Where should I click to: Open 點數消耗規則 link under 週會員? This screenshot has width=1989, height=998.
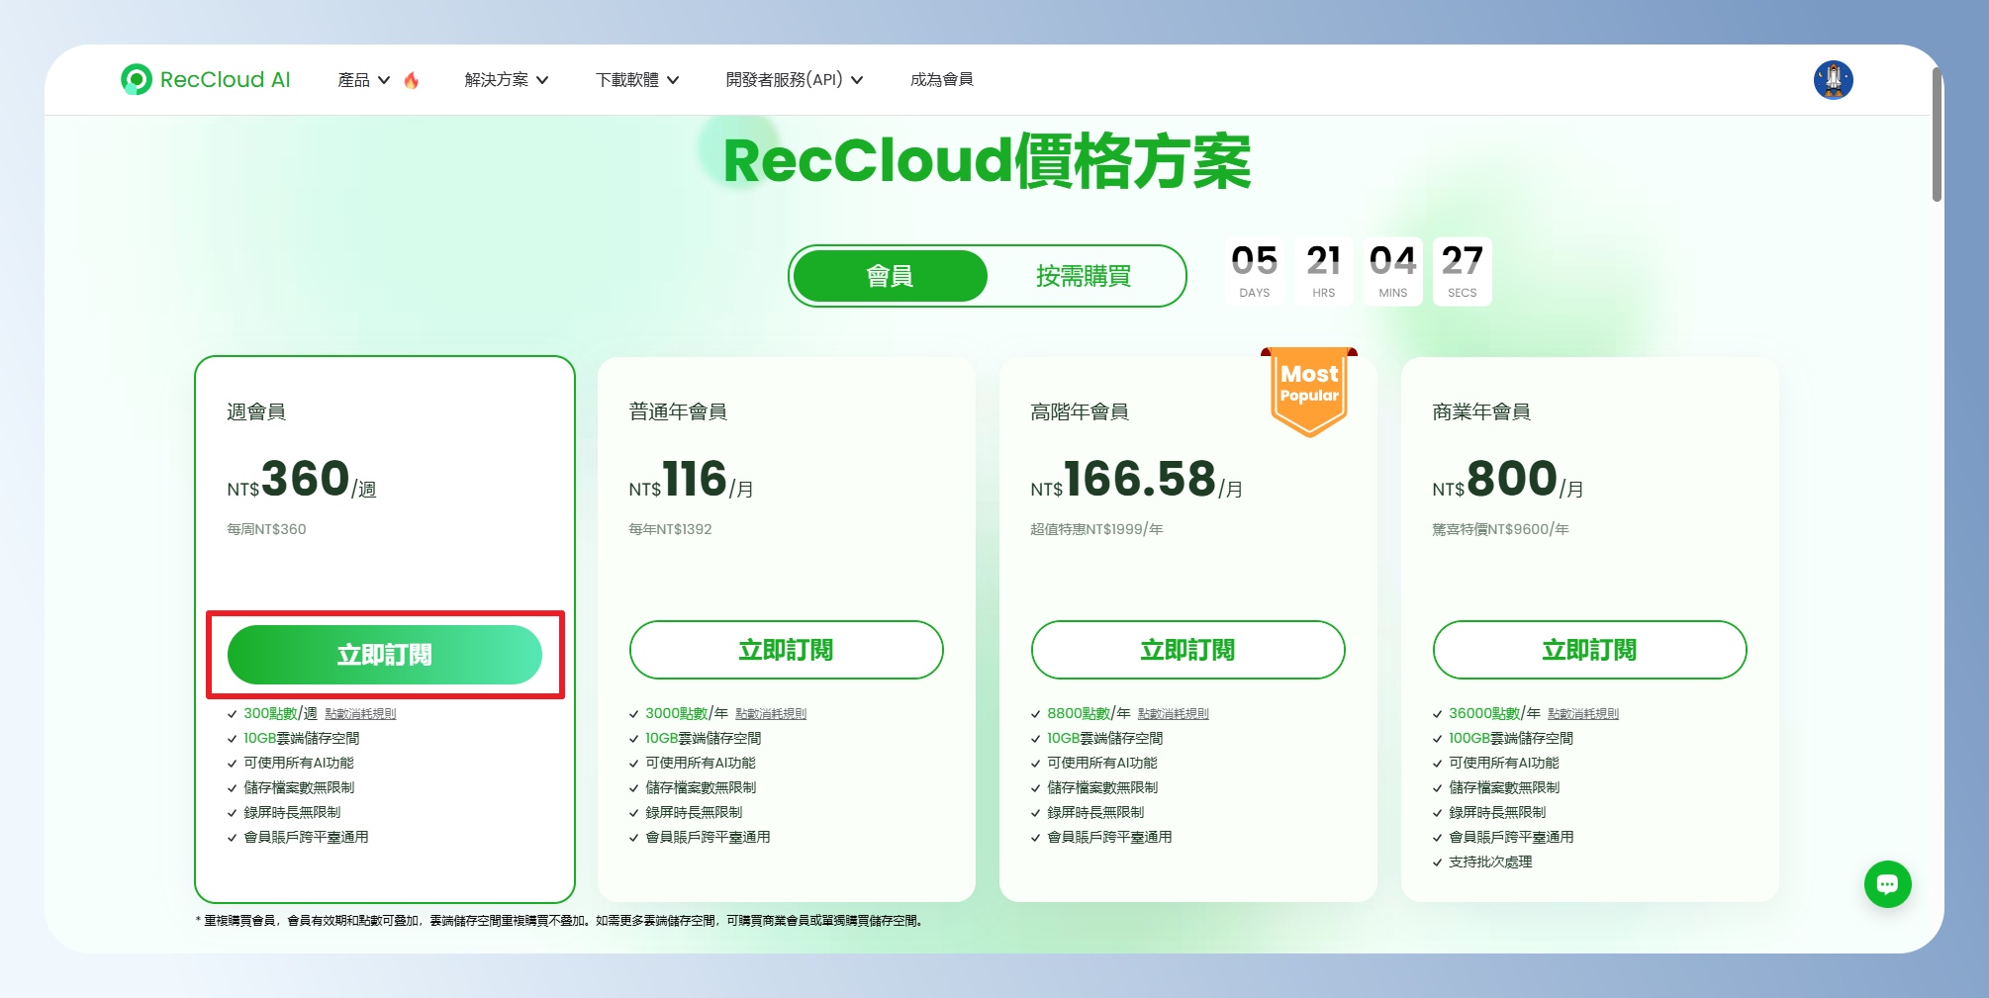tap(360, 714)
